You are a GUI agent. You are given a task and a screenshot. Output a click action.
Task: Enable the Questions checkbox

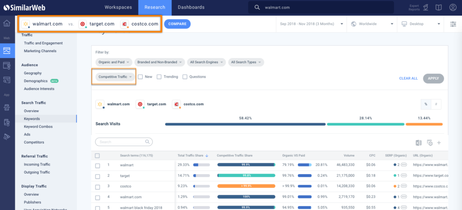coord(185,76)
